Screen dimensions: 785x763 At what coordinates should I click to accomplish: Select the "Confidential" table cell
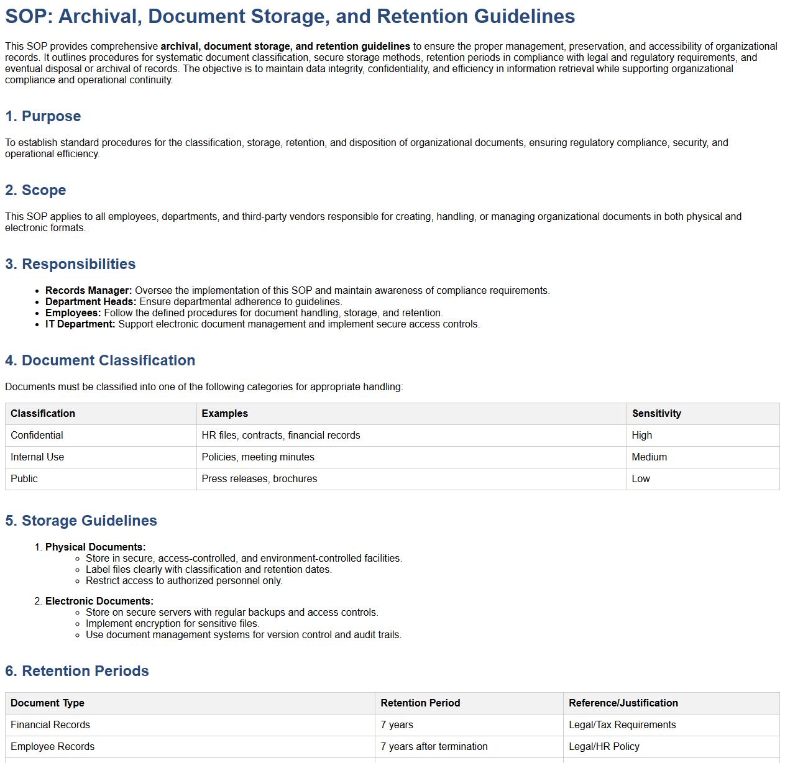click(x=37, y=436)
